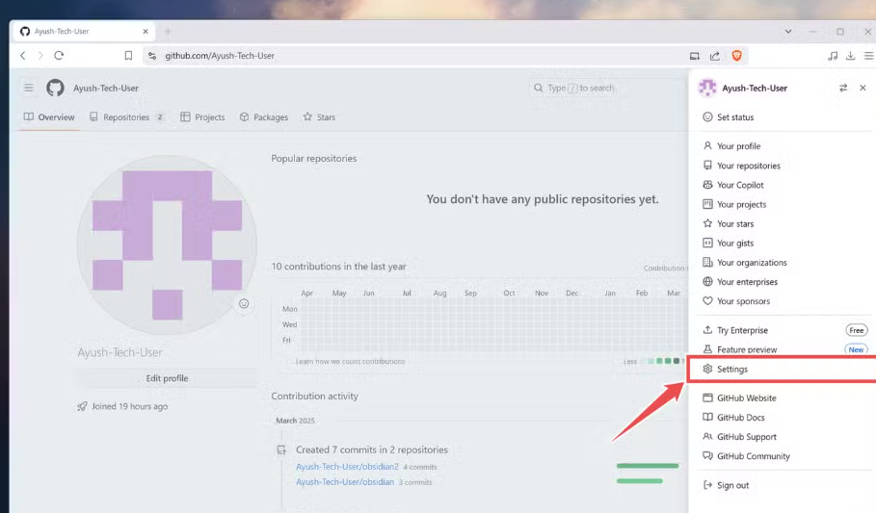Click the Brave shields lion icon
The height and width of the screenshot is (513, 876).
(x=737, y=55)
